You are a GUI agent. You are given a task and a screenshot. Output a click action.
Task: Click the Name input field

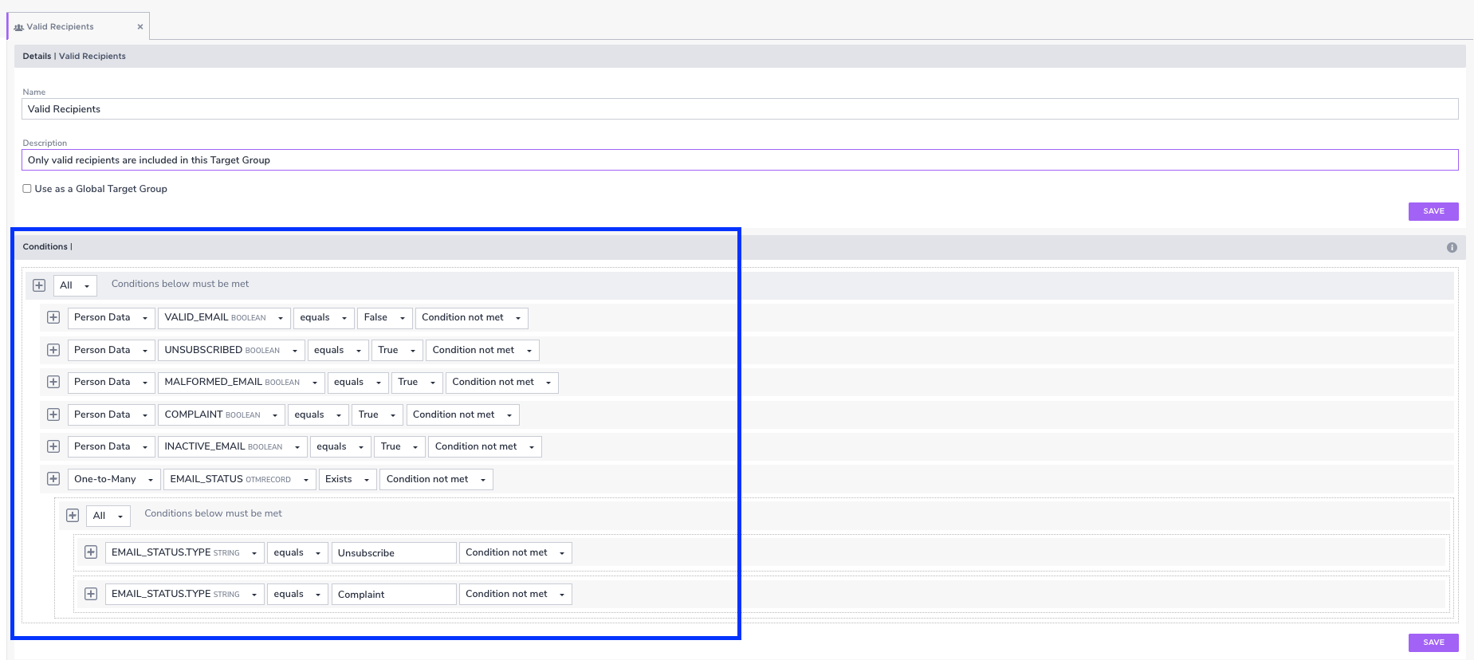(740, 109)
